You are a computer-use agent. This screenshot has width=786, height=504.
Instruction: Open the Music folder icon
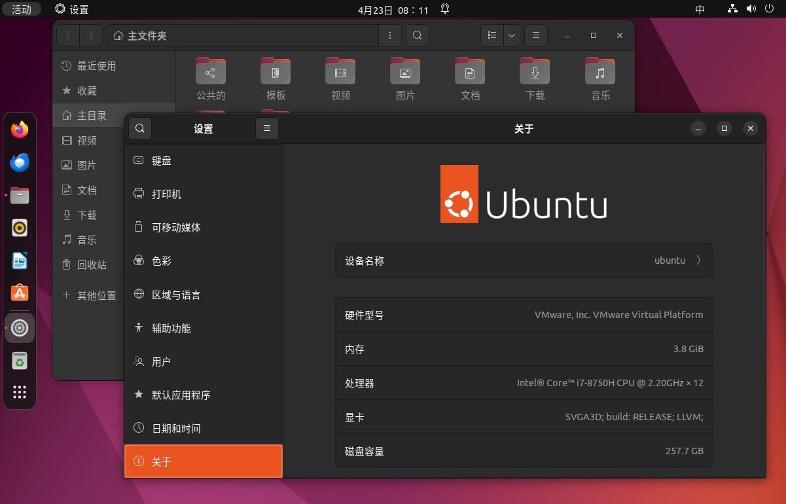click(x=600, y=73)
